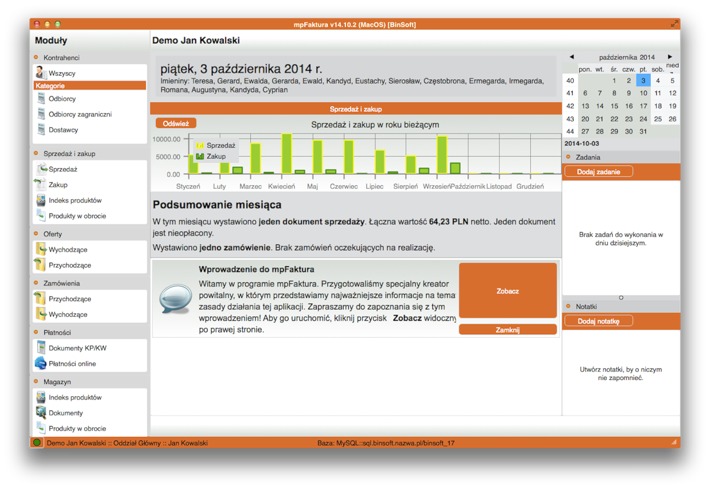Choose the Dostawcy category icon
The image size is (710, 489).
coord(41,130)
